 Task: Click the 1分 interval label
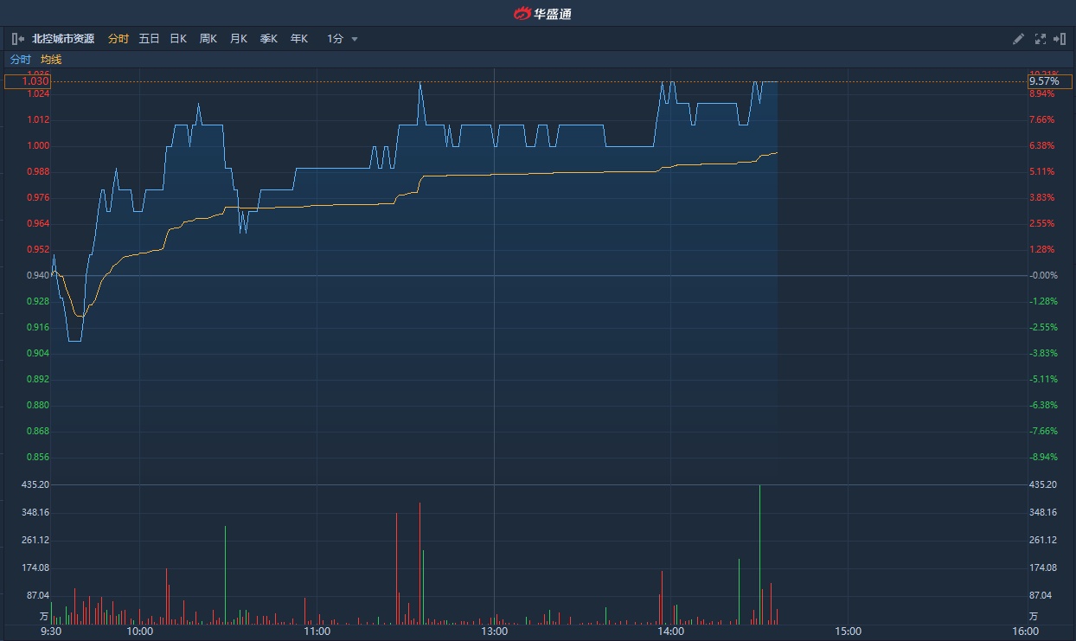tap(335, 39)
